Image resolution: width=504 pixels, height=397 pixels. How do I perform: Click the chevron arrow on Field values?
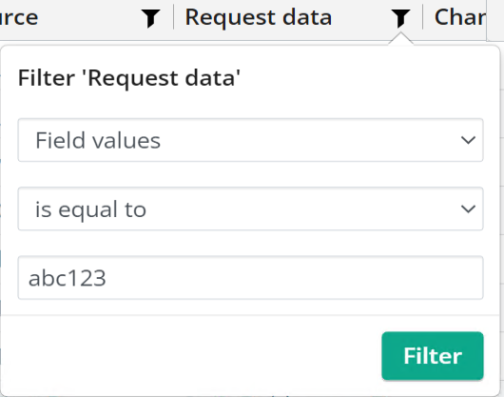pos(468,140)
